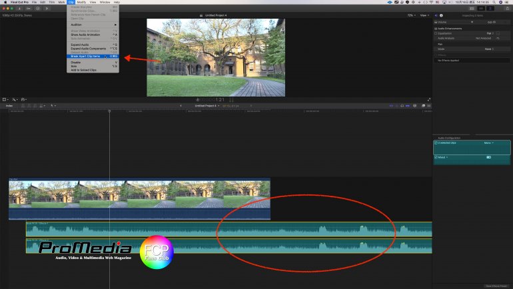Open the effects browser icon
The image size is (513, 289).
click(x=423, y=106)
